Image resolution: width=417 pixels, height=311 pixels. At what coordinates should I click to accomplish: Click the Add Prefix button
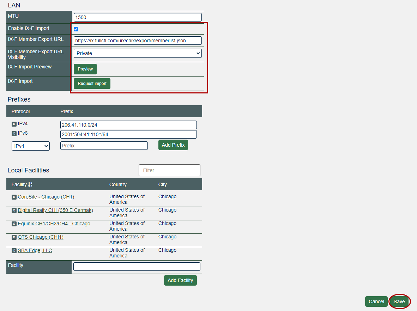(173, 145)
